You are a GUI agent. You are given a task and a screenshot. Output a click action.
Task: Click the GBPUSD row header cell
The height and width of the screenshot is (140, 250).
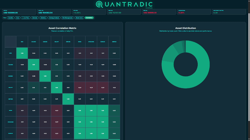[x=11, y=99]
